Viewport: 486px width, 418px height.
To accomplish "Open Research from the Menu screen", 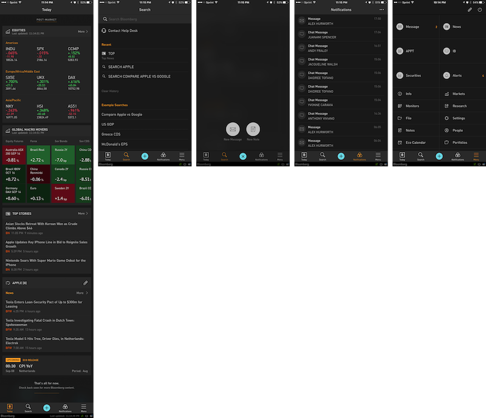I will (462, 106).
